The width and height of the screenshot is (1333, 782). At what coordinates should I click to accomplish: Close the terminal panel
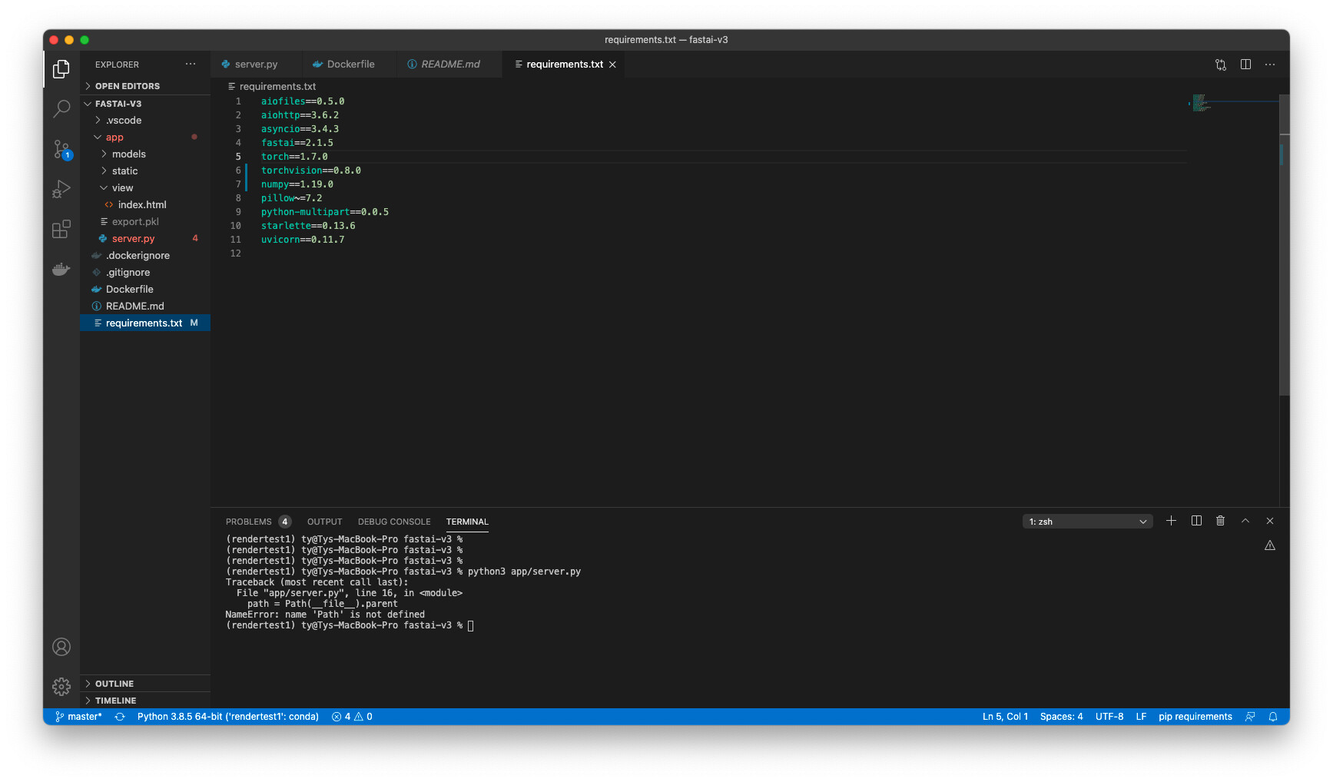(x=1270, y=521)
